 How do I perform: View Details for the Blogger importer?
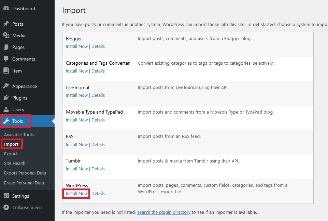point(98,47)
